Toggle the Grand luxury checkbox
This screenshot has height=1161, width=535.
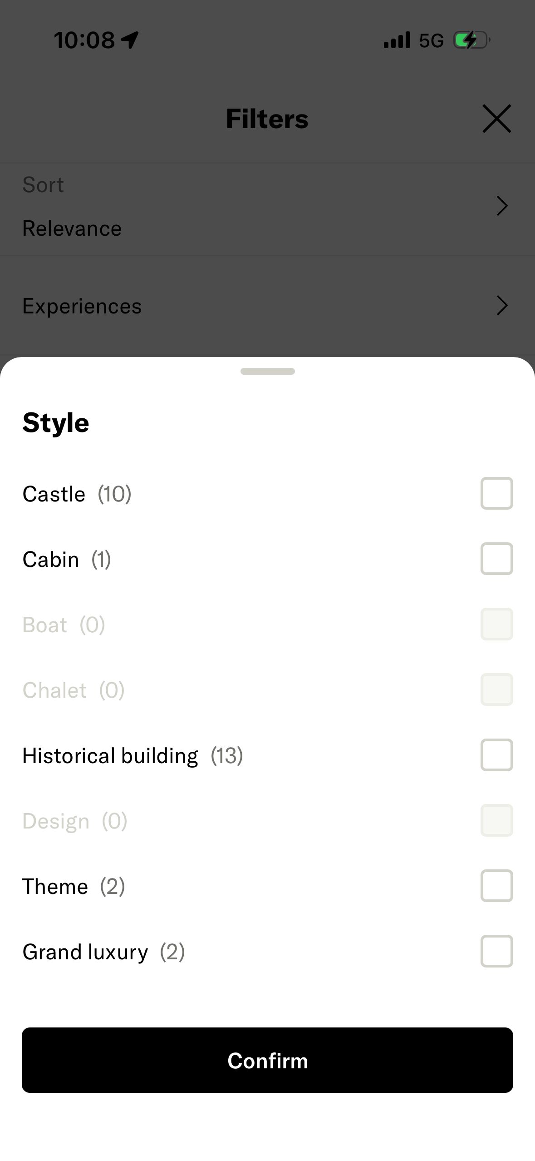[496, 951]
